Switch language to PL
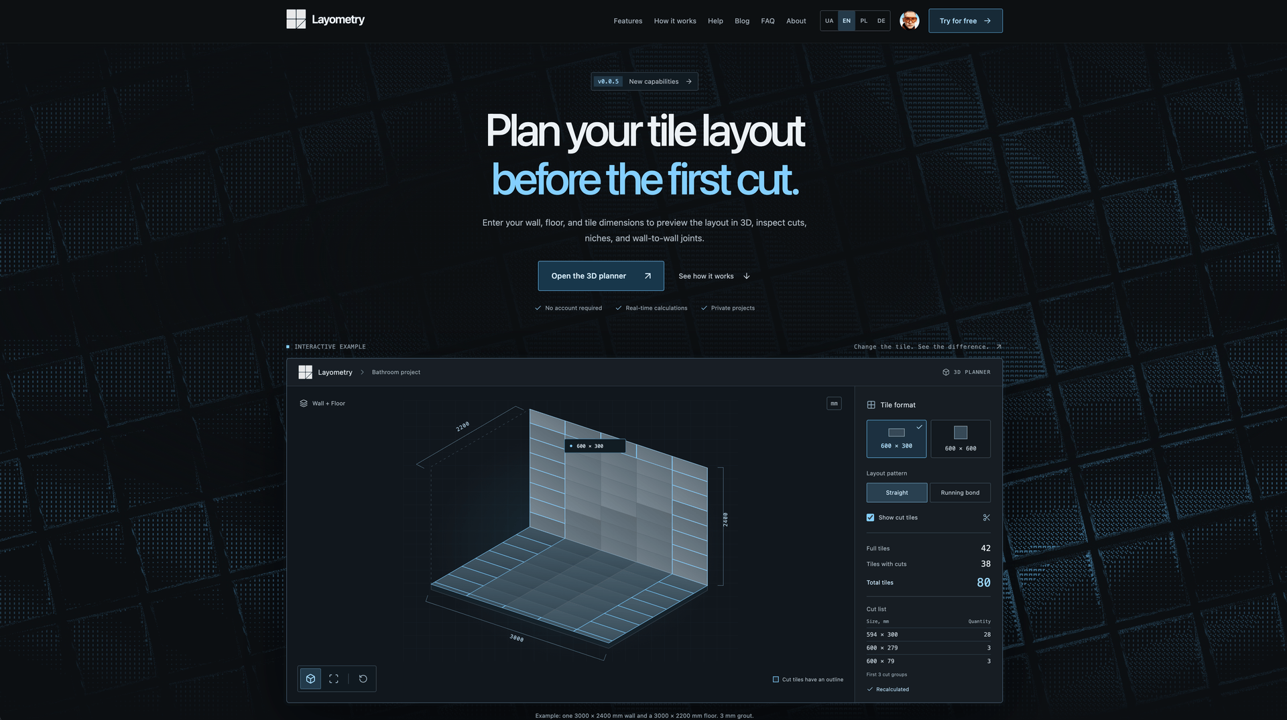The width and height of the screenshot is (1287, 720). tap(864, 21)
